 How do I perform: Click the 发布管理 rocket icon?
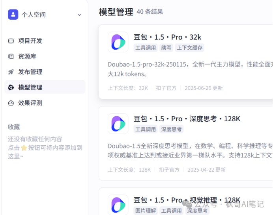coord(11,72)
